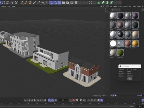This screenshot has height=108, width=144.
Task: Click the frame 50 marker on timeline ruler
Action: coord(72,103)
